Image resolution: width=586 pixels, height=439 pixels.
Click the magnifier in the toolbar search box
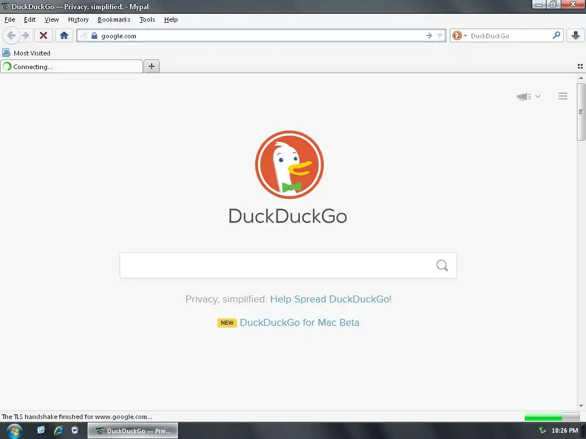click(556, 35)
